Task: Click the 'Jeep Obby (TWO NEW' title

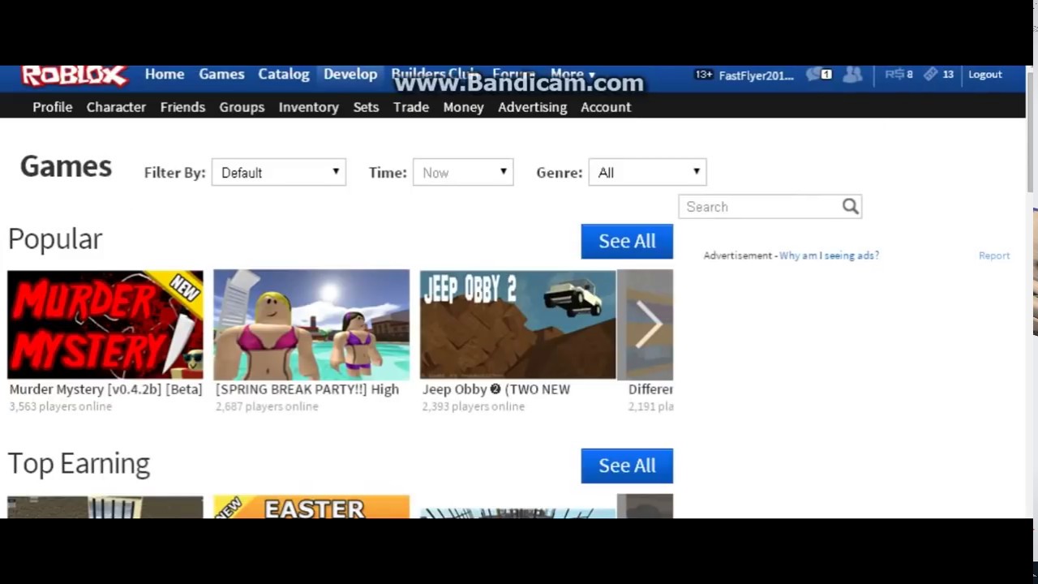Action: coord(496,389)
